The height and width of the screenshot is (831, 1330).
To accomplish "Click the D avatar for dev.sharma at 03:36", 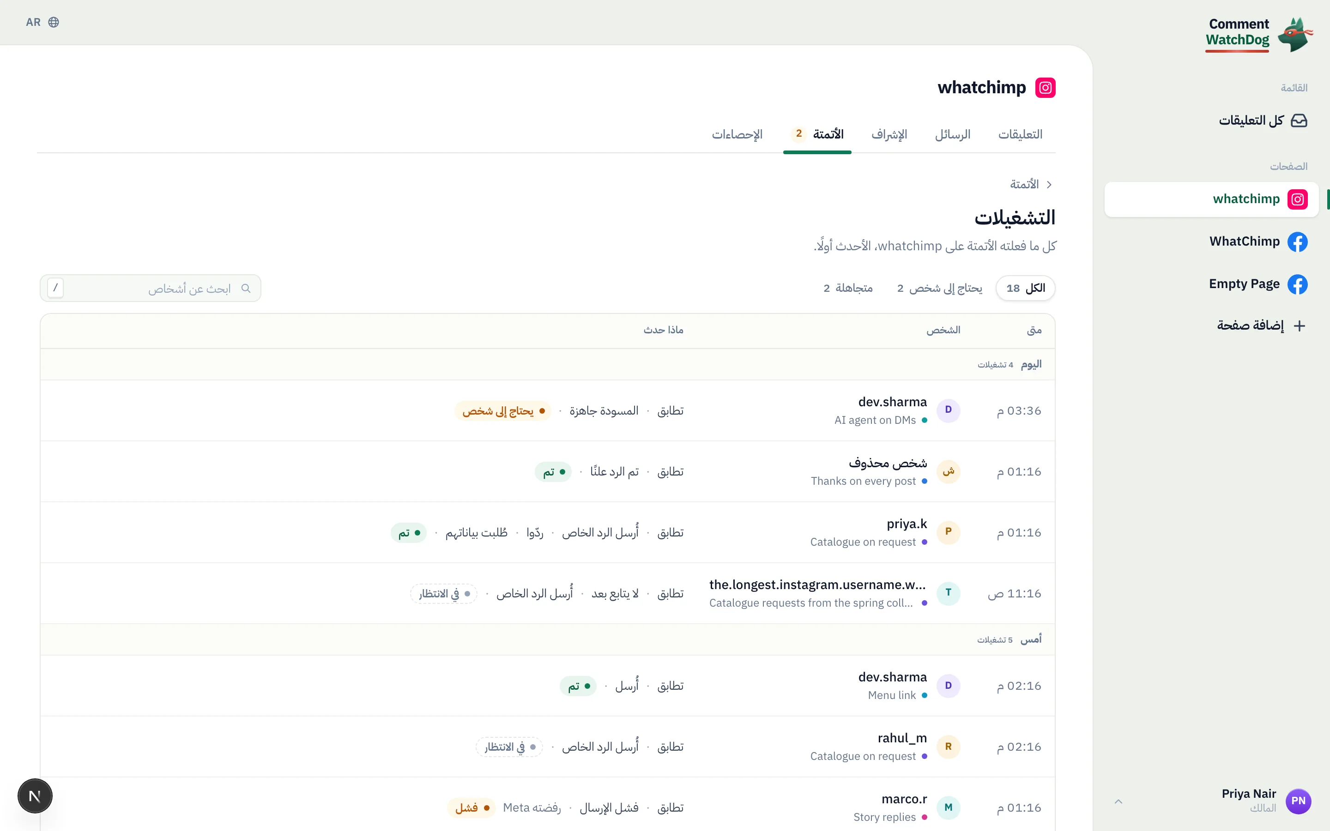I will pos(948,410).
